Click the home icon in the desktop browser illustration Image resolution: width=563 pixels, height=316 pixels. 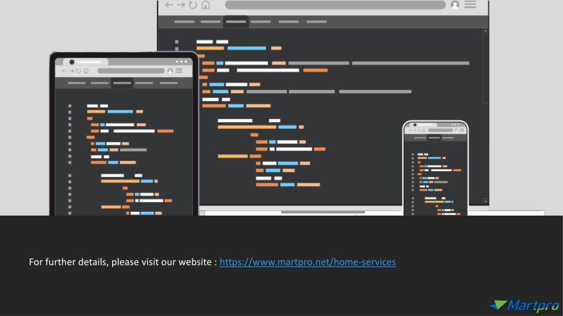click(206, 4)
